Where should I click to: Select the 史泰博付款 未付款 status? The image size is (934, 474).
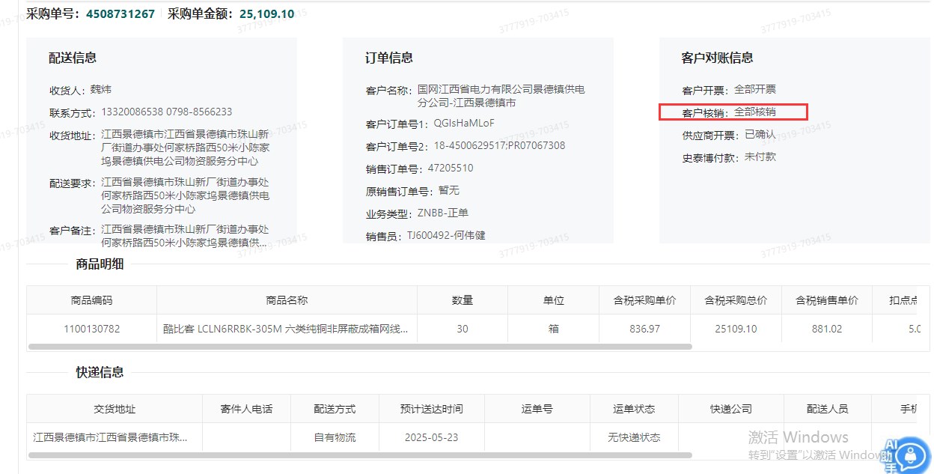coord(760,158)
